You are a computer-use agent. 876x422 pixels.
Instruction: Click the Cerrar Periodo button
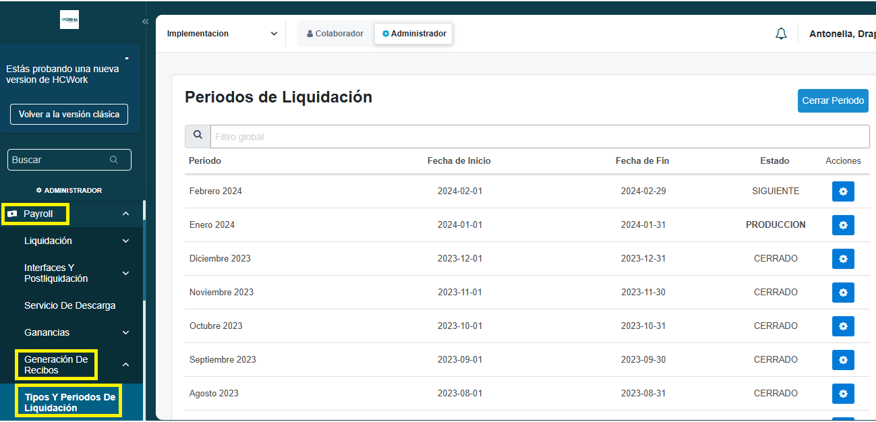pyautogui.click(x=833, y=100)
